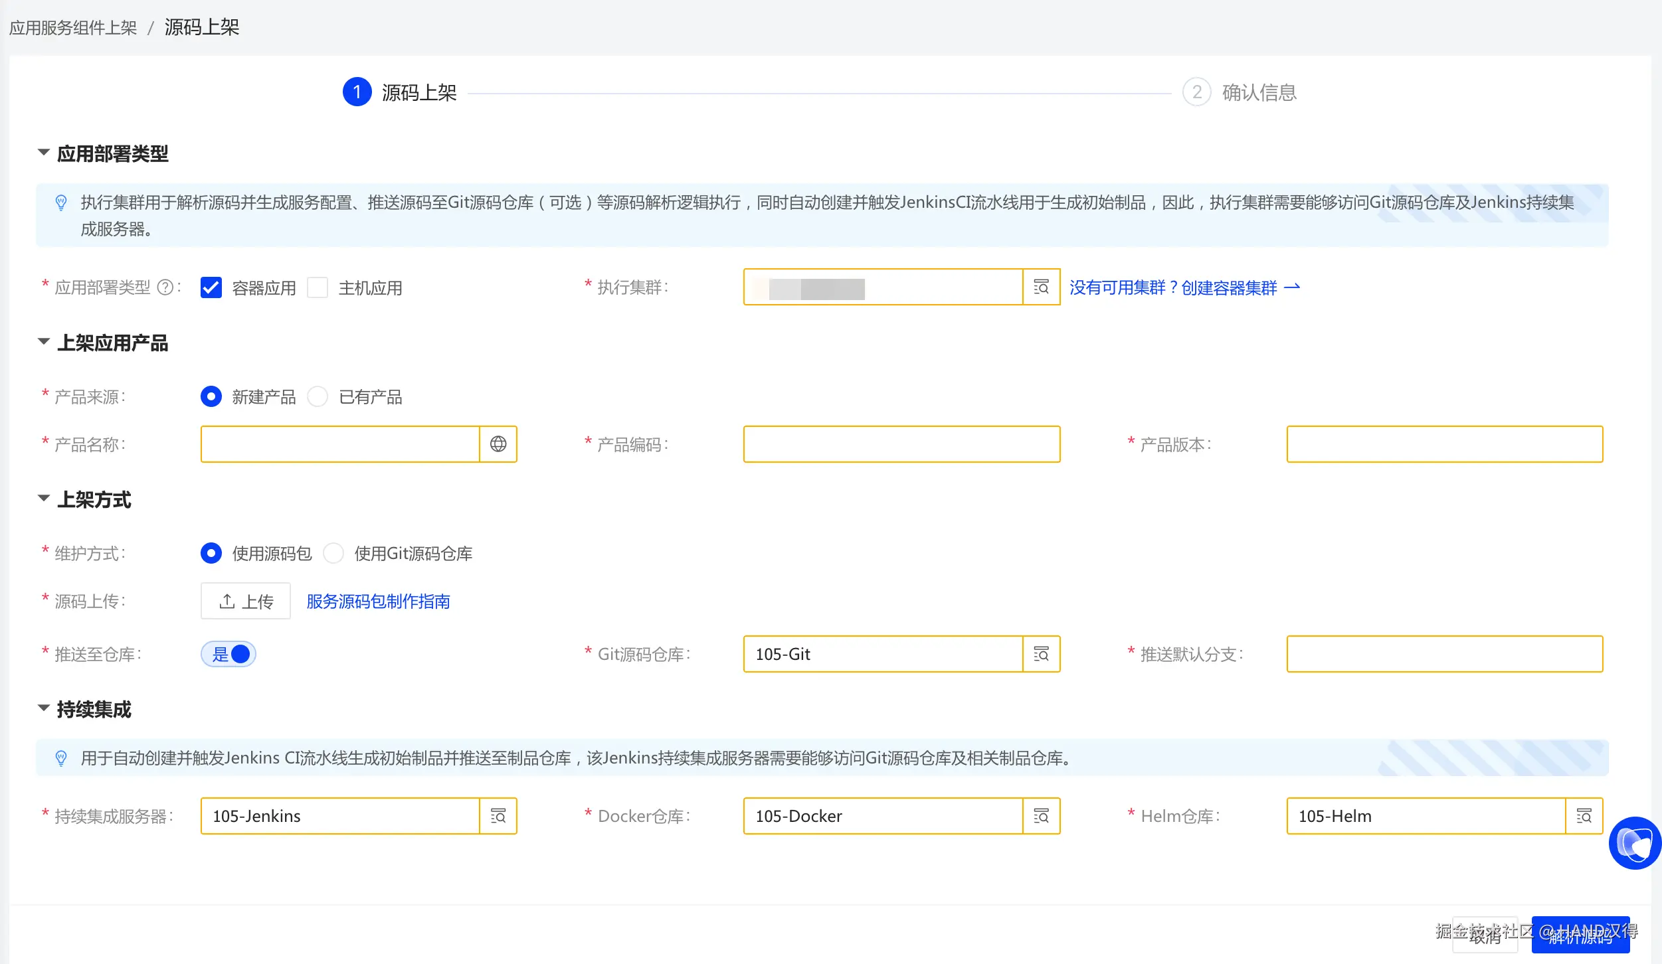
Task: Toggle the 推送至仓库 switch off
Action: pyautogui.click(x=229, y=654)
